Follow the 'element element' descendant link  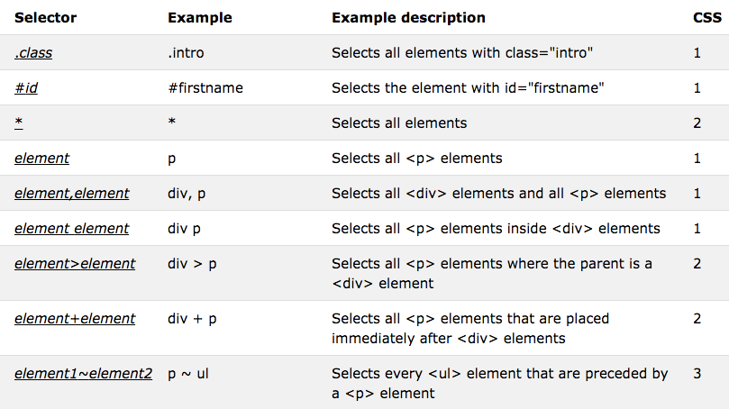[71, 229]
